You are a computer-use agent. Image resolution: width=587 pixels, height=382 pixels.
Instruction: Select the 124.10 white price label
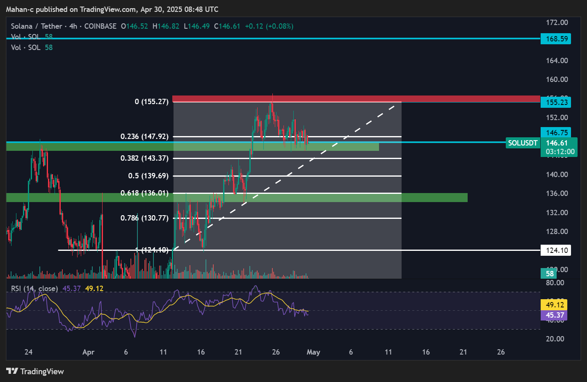click(556, 250)
